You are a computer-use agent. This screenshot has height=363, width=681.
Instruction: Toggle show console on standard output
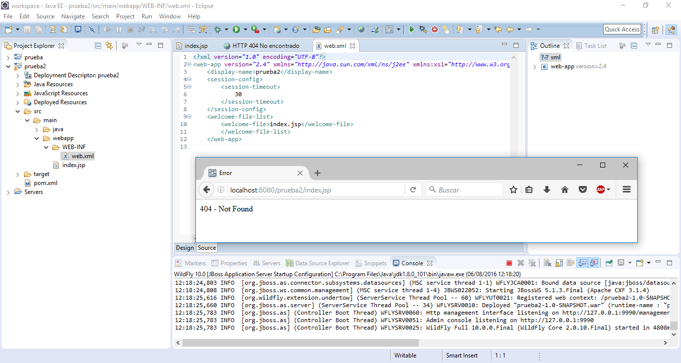[x=582, y=263]
